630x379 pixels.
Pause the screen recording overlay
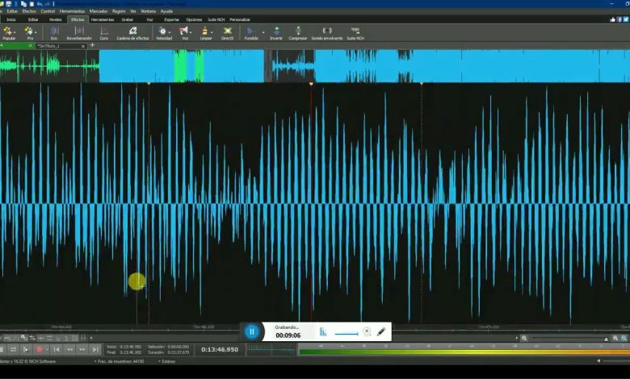point(252,331)
